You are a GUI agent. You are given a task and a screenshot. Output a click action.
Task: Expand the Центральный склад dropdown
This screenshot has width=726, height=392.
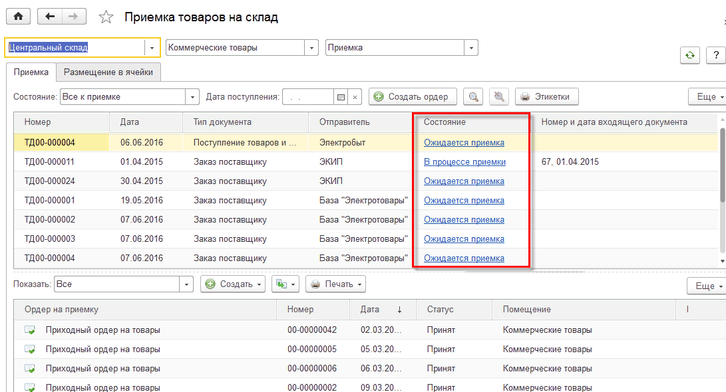click(152, 48)
